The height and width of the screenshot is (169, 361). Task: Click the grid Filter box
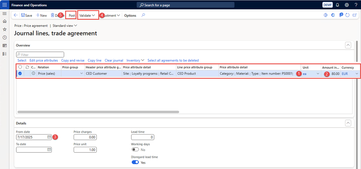[40, 55]
